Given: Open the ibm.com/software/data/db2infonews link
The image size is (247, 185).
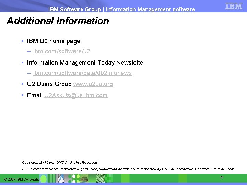Looking at the screenshot, I should coord(83,73).
